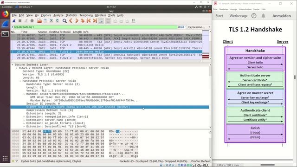
Task: Collapse Handshake Protocol: Server Hello node
Action: tap(20, 81)
